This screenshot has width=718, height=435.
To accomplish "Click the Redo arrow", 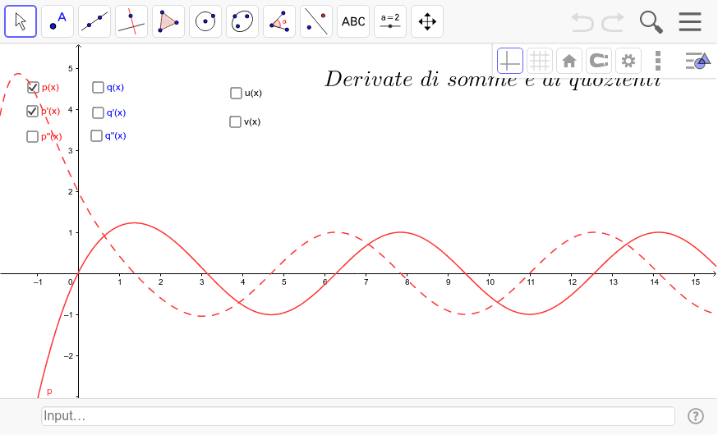I will click(x=613, y=22).
